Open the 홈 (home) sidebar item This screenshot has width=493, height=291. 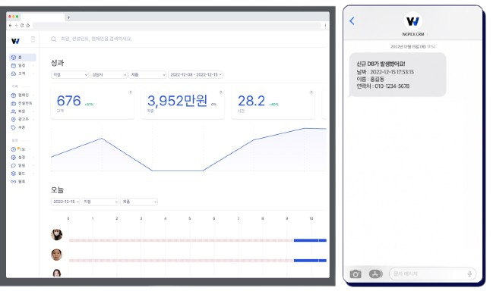[22, 58]
